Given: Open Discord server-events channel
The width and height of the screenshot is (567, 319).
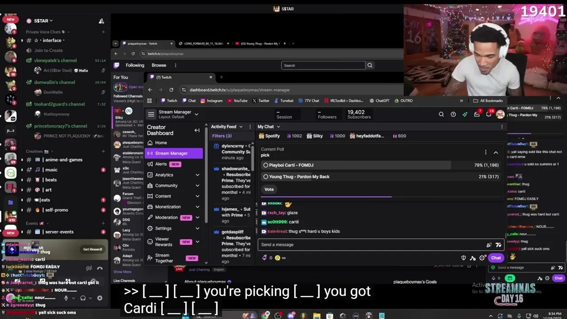Looking at the screenshot, I should (59, 232).
